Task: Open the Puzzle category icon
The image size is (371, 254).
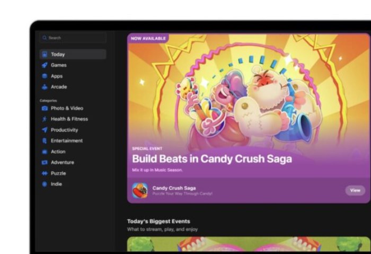Action: (x=45, y=173)
